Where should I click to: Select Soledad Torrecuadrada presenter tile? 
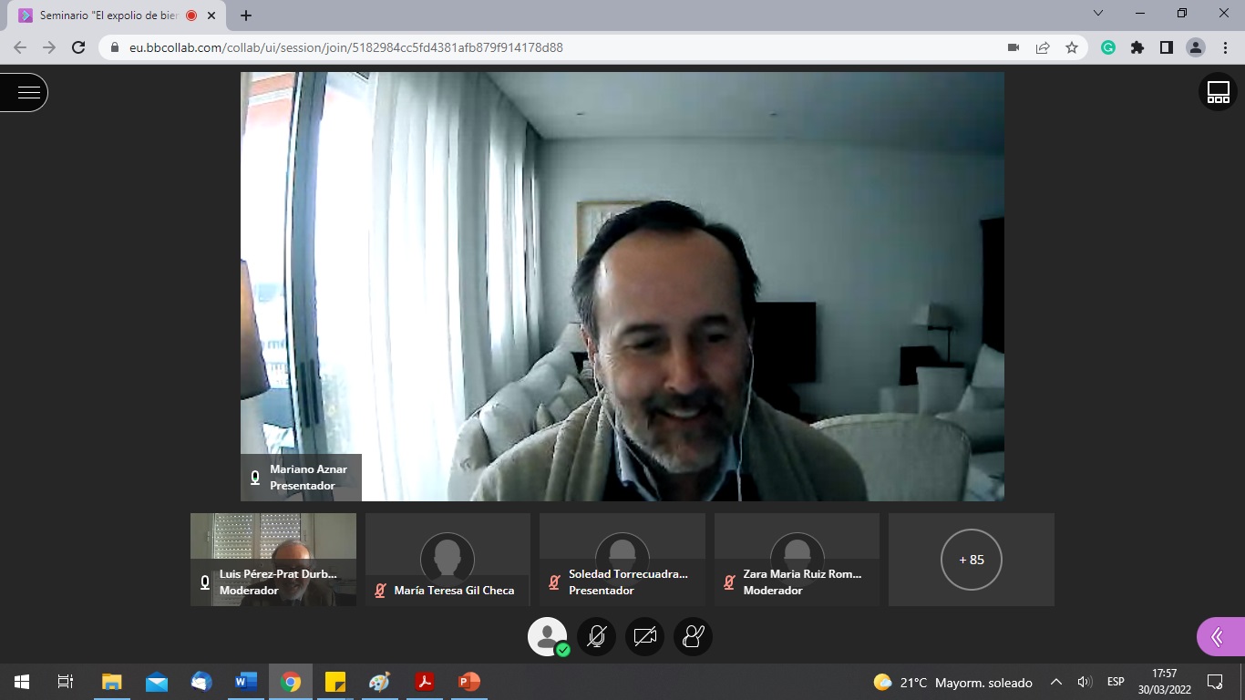click(x=622, y=559)
